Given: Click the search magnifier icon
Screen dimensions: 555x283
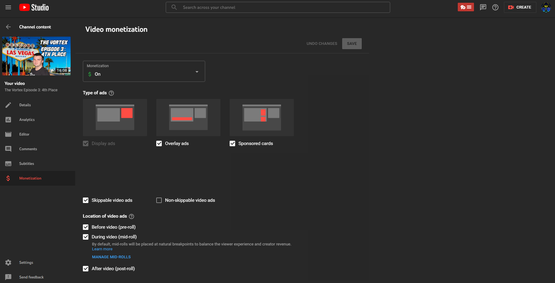Looking at the screenshot, I should (x=174, y=7).
